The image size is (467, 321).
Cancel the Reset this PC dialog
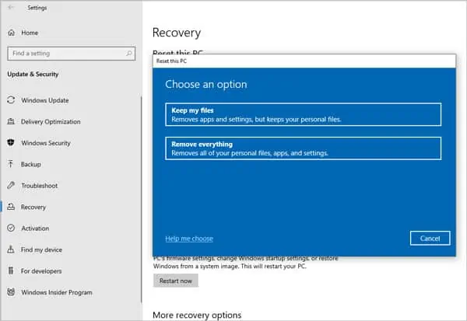(430, 239)
